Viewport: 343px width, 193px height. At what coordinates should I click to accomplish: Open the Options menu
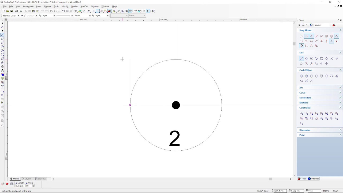coord(95,6)
